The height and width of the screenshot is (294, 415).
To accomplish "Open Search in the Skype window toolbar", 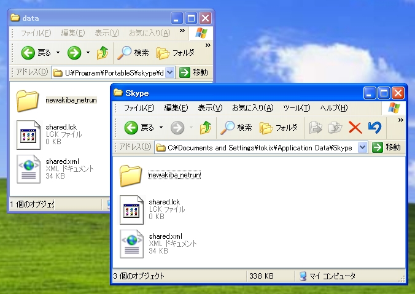I will click(236, 128).
